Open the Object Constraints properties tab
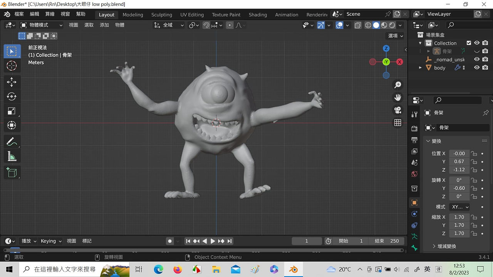This screenshot has height=277, width=493. 414,225
